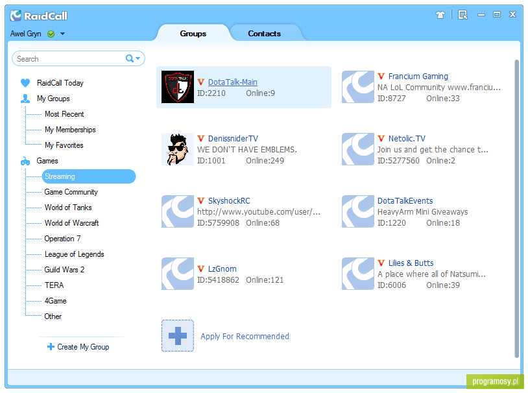The width and height of the screenshot is (528, 393).
Task: Select the League of Legends category
Action: pos(75,254)
